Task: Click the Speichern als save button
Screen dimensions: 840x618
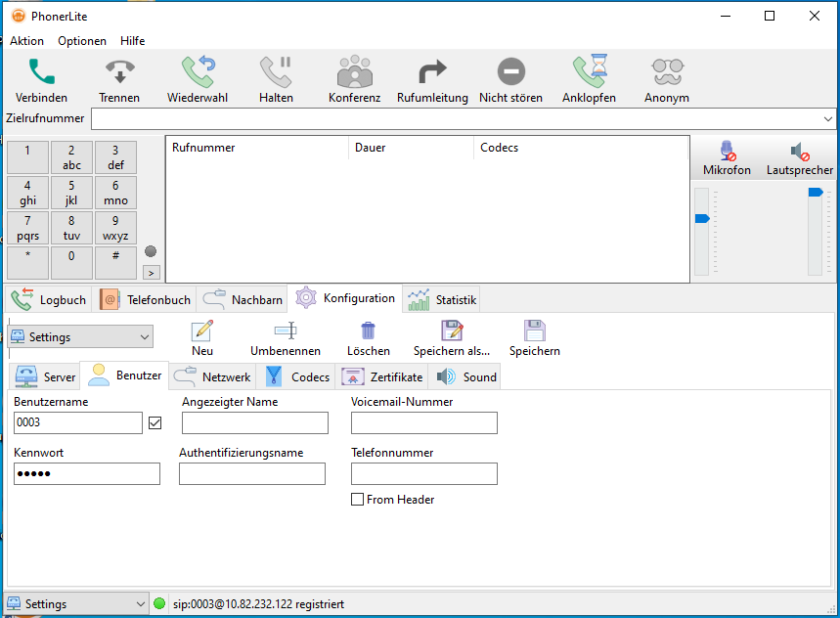Action: click(x=452, y=337)
